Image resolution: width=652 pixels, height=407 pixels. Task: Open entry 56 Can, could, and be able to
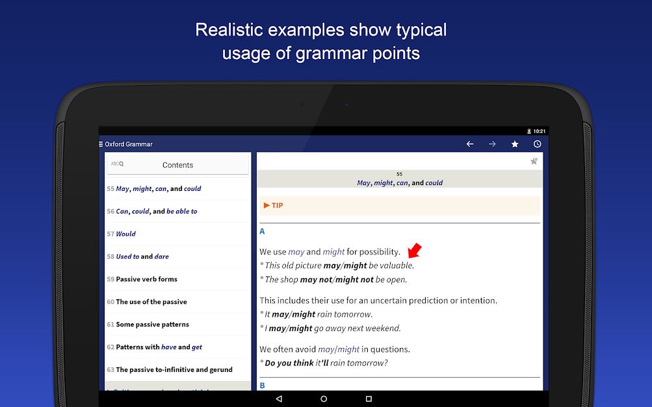click(177, 211)
